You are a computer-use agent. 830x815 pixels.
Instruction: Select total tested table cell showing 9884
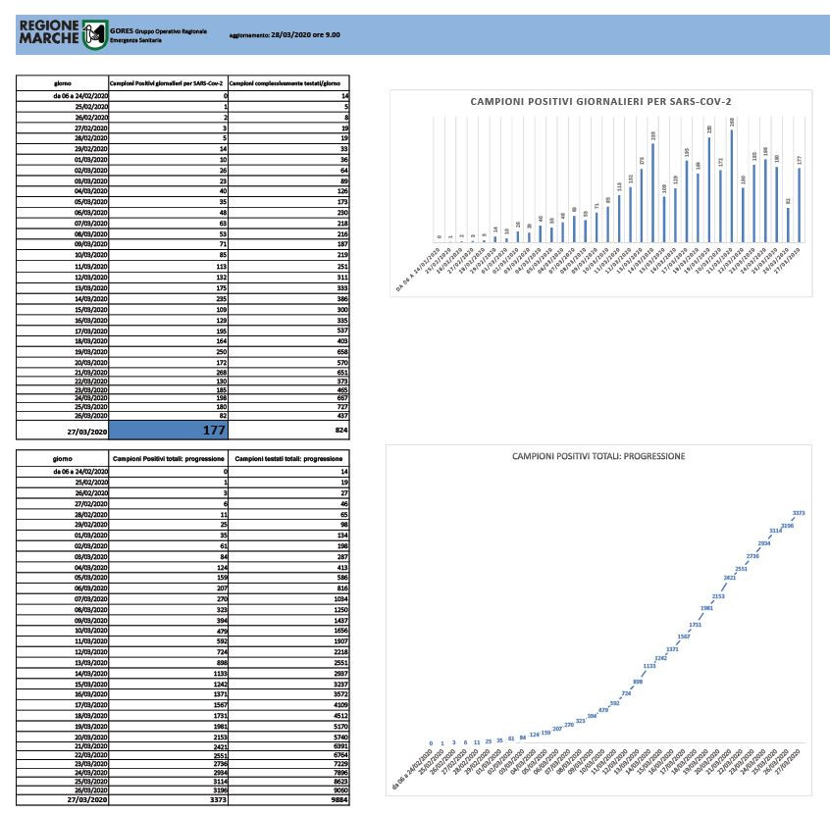tap(288, 799)
